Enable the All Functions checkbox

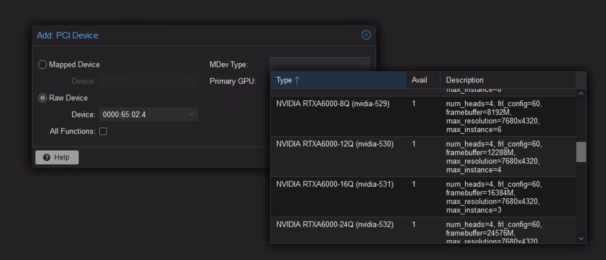tap(103, 131)
